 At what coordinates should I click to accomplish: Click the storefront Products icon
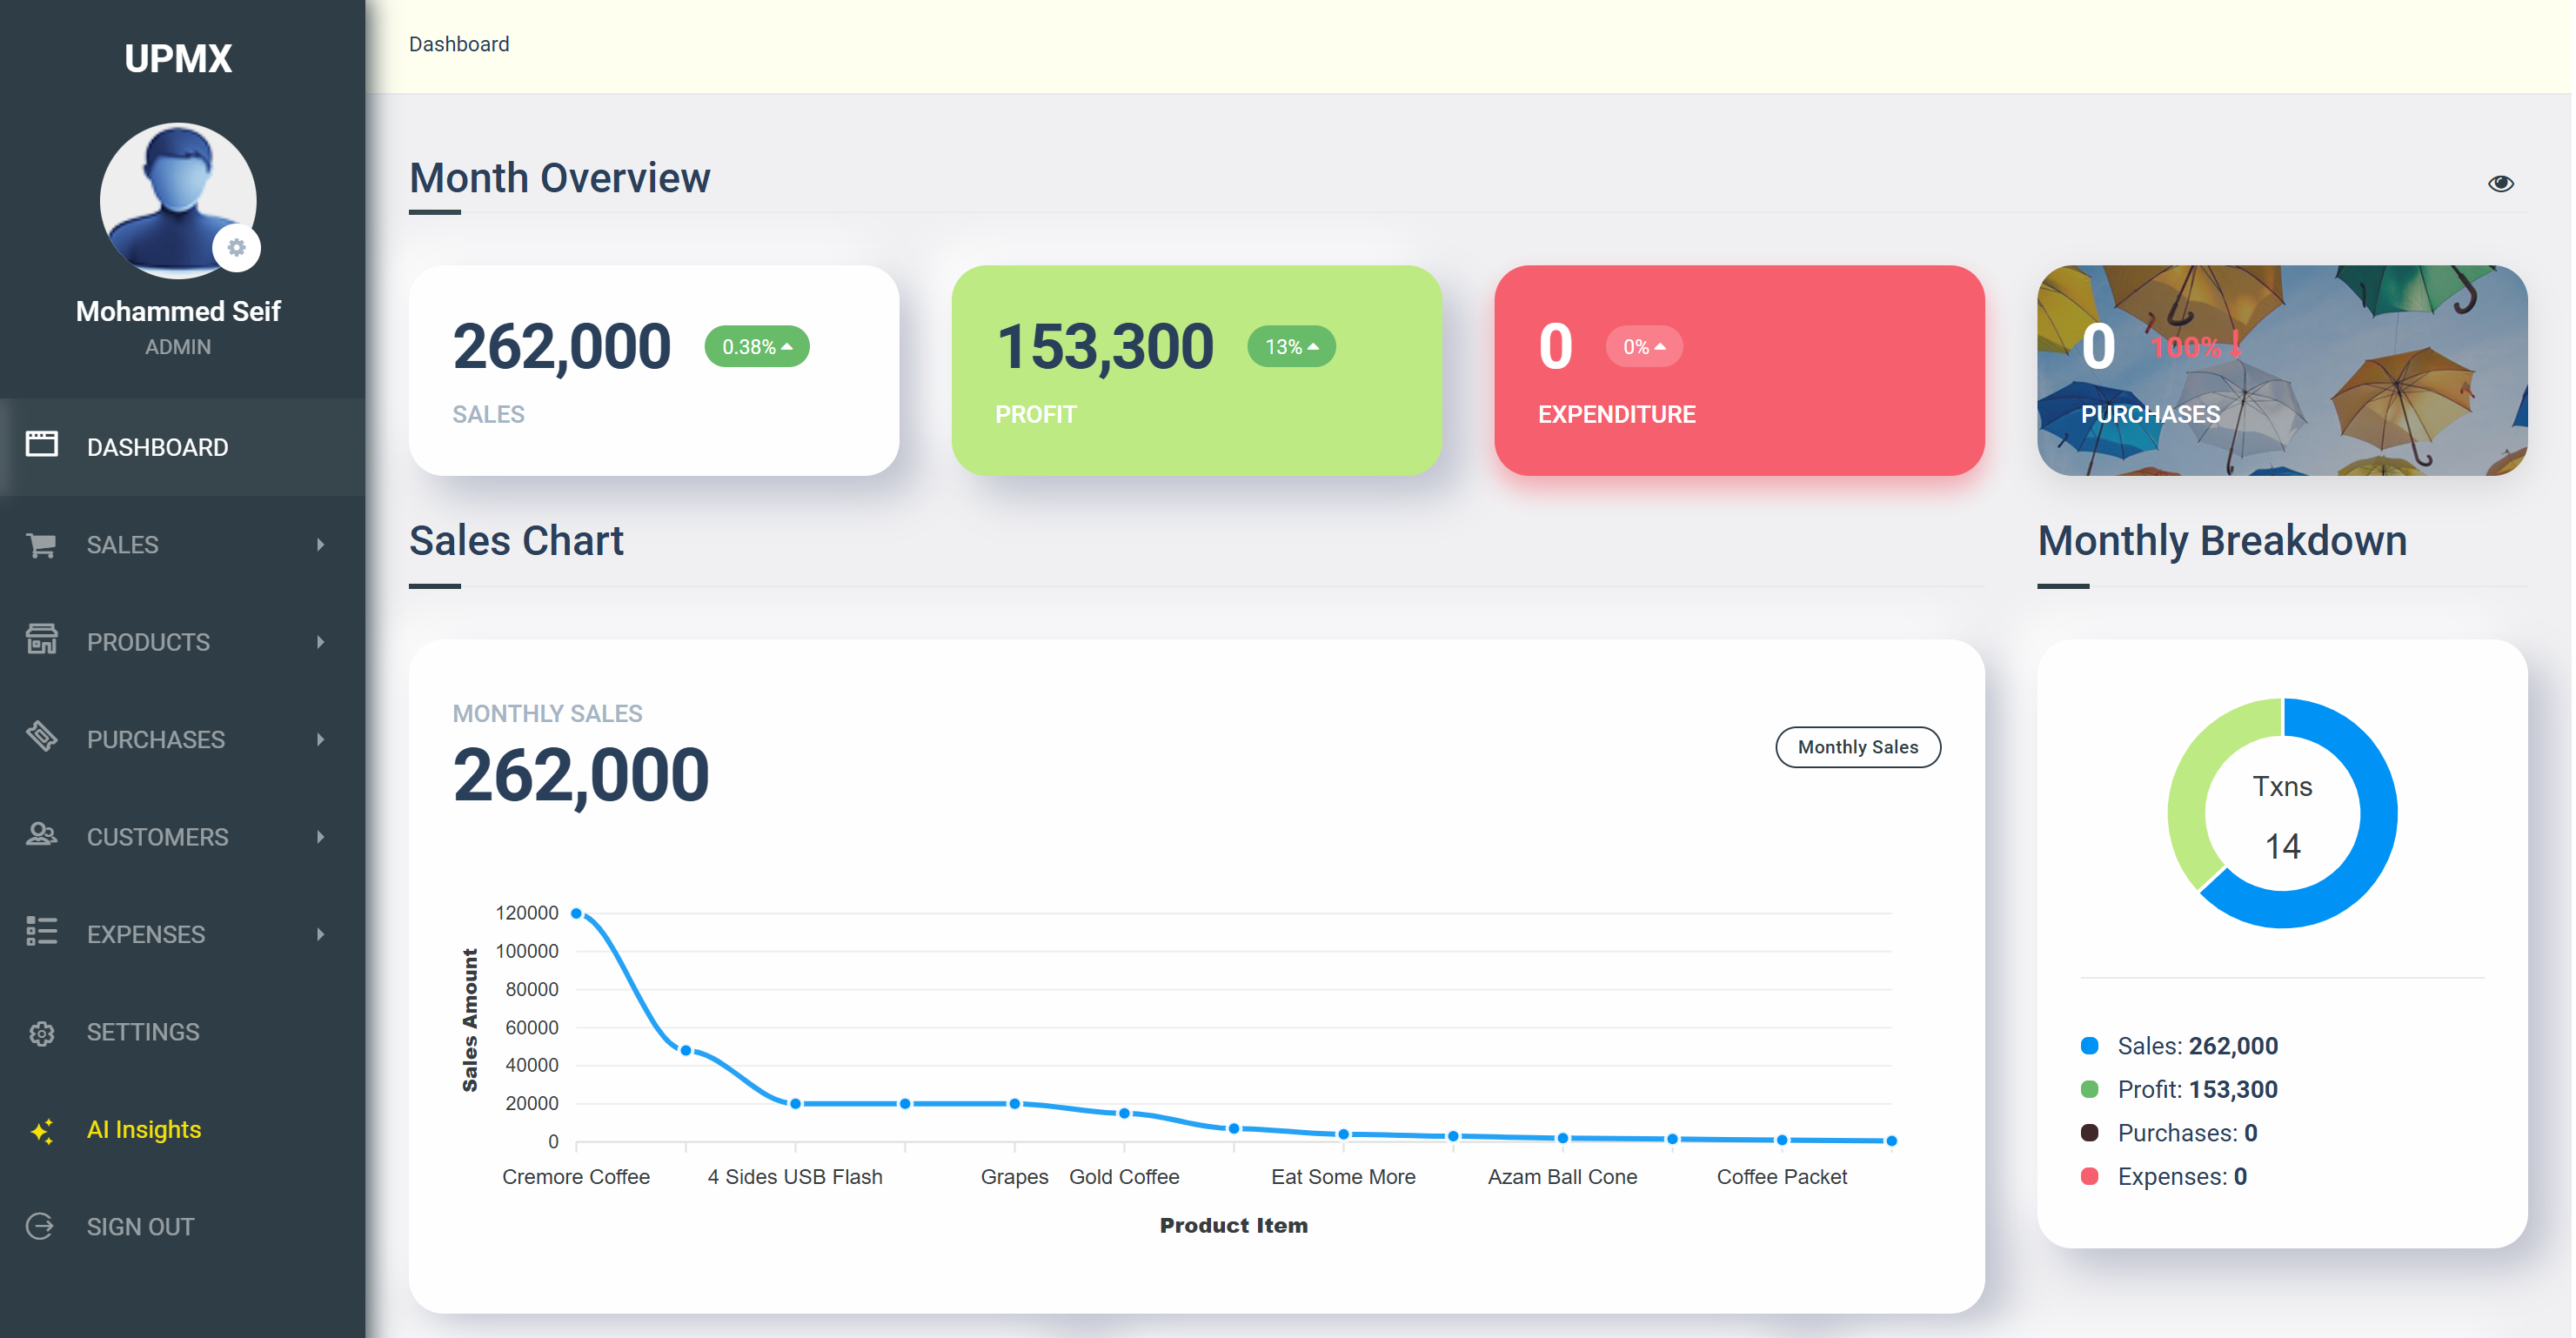pos(41,640)
